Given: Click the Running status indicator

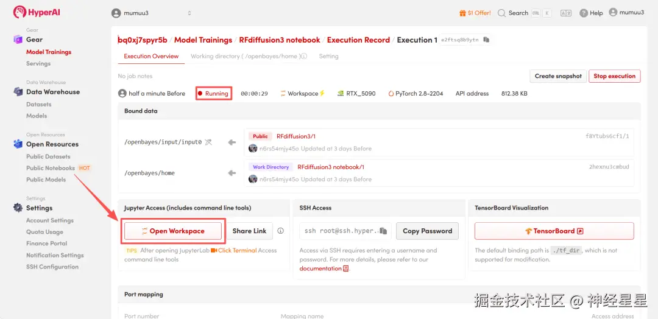Looking at the screenshot, I should (x=214, y=94).
